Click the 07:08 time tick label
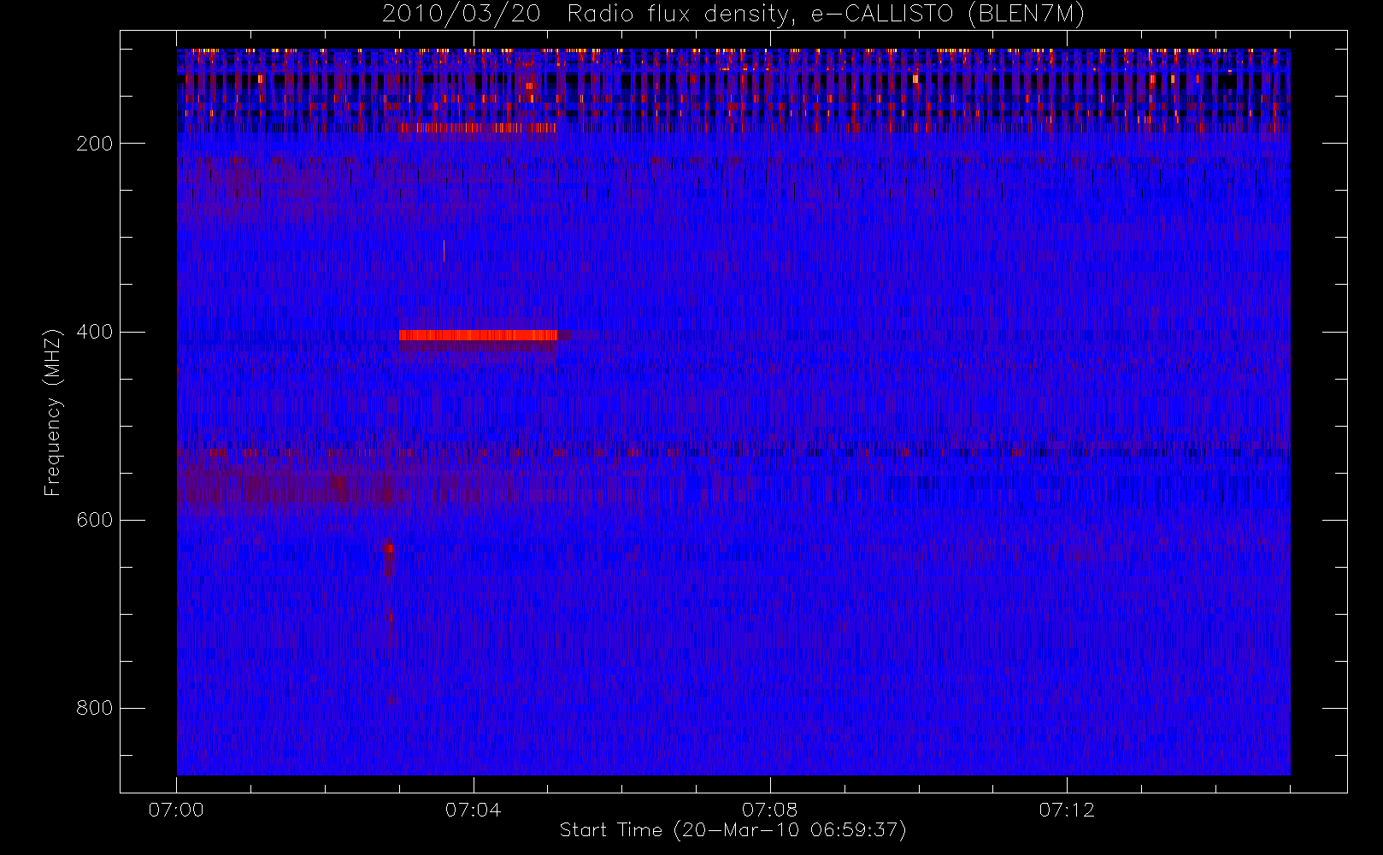Screen dimensions: 1383x855 [x=769, y=810]
